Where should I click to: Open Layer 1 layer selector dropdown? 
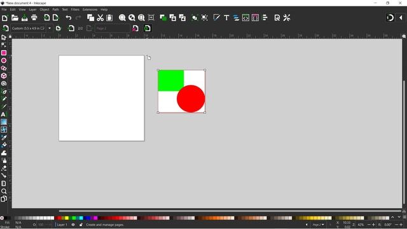click(62, 225)
